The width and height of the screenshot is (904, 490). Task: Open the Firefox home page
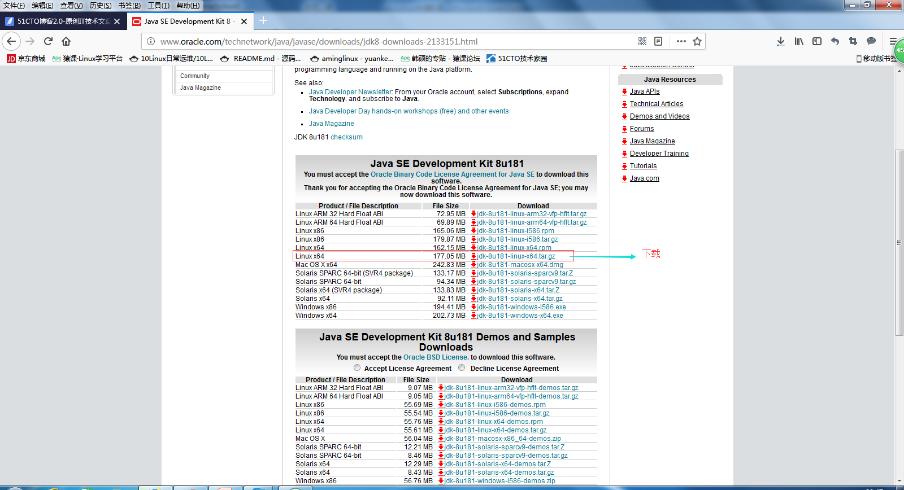66,41
